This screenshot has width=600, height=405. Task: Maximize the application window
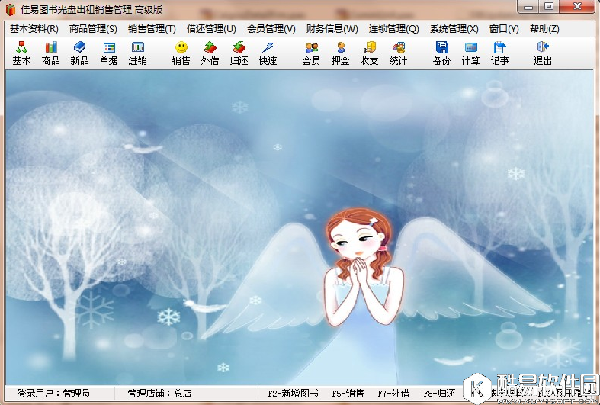tap(549, 7)
